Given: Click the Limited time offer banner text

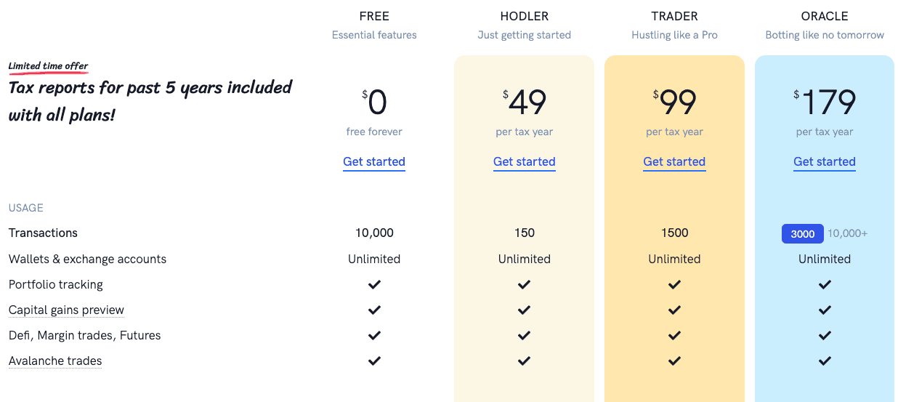Looking at the screenshot, I should click(48, 66).
